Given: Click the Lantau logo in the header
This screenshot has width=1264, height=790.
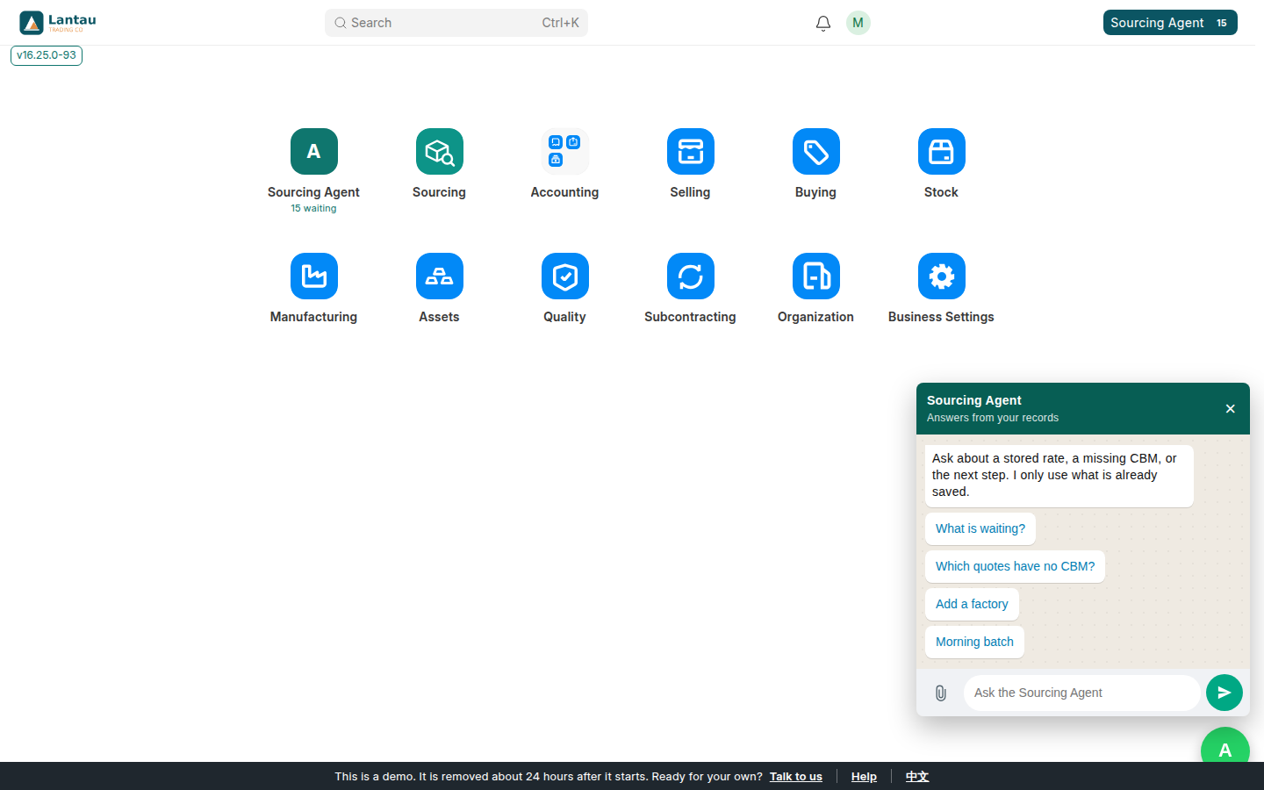Looking at the screenshot, I should pos(58,23).
